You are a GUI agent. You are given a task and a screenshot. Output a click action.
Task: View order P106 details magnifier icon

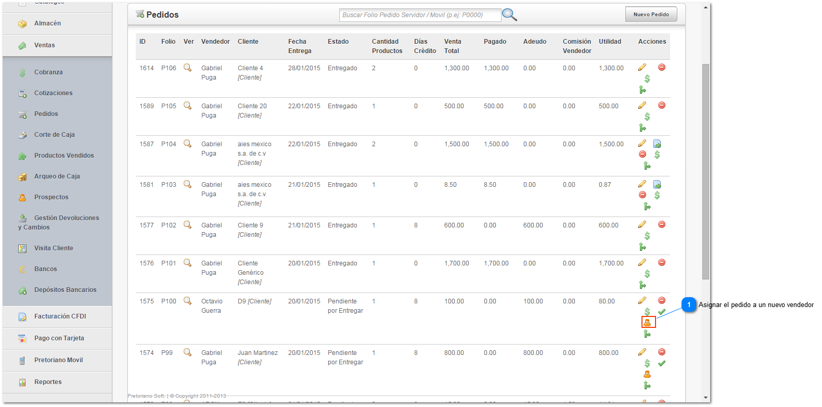(188, 68)
